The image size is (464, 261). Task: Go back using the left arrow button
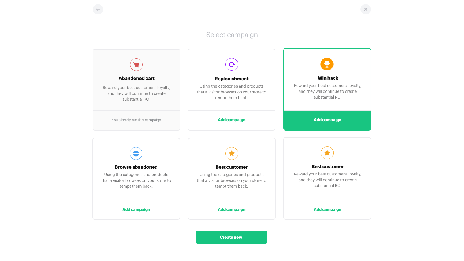click(x=98, y=9)
